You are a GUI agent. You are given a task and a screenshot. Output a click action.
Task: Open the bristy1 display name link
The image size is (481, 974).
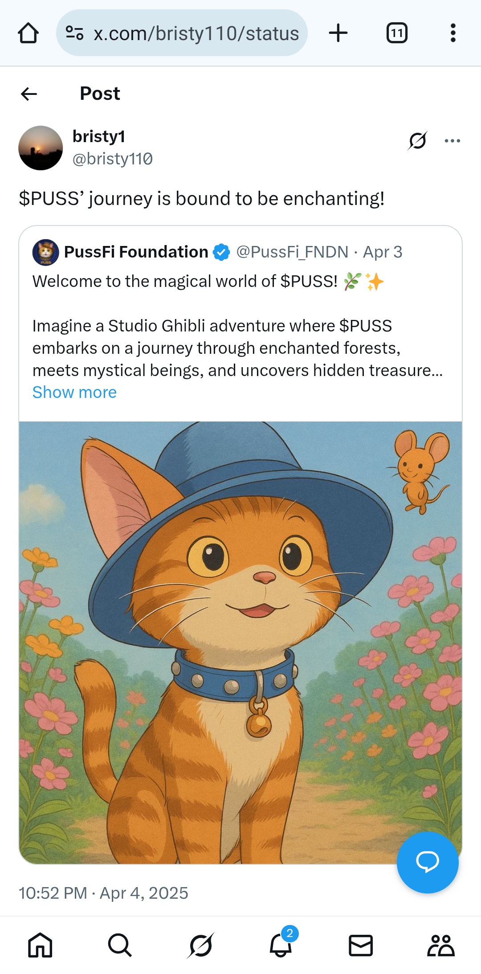[x=99, y=136]
